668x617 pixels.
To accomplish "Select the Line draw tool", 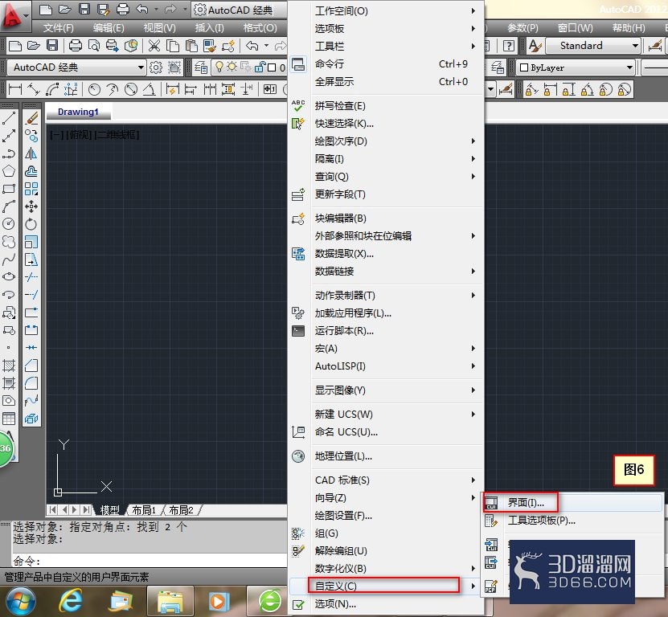I will (9, 118).
